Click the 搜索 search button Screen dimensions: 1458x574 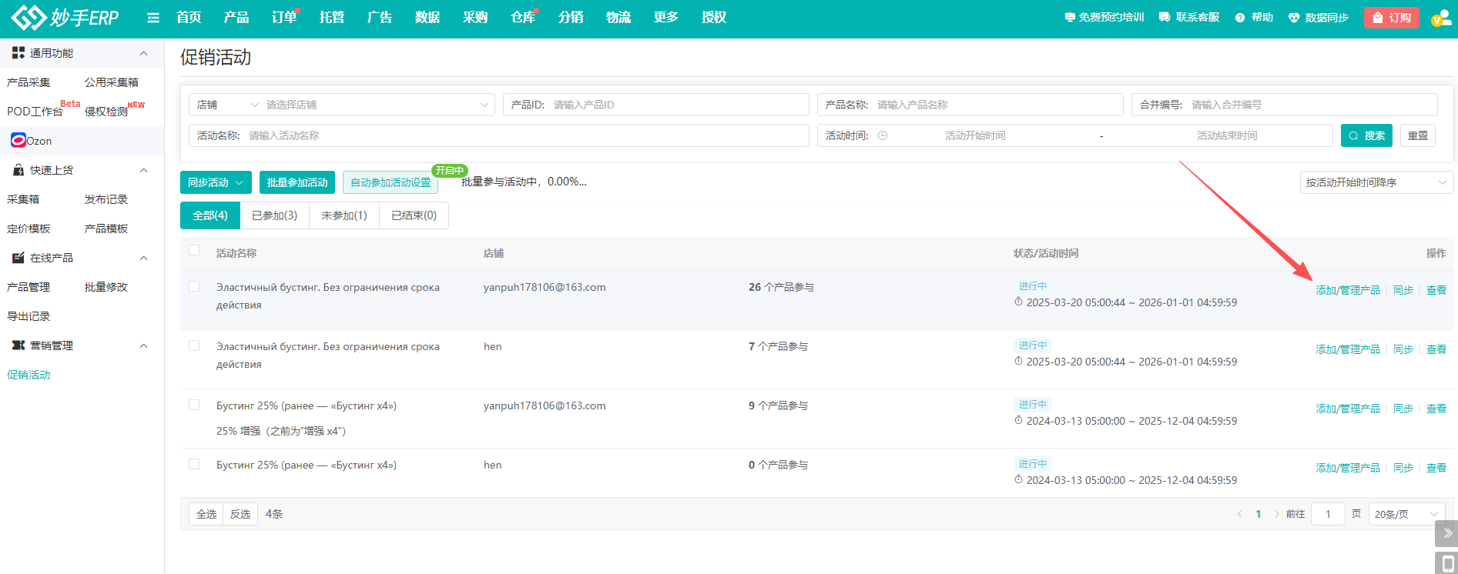[1366, 135]
